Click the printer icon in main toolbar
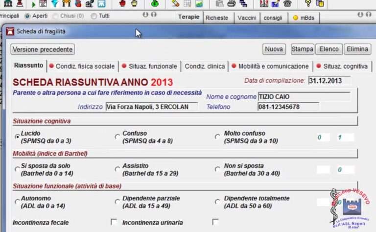This screenshot has width=376, height=232. click(232, 3)
